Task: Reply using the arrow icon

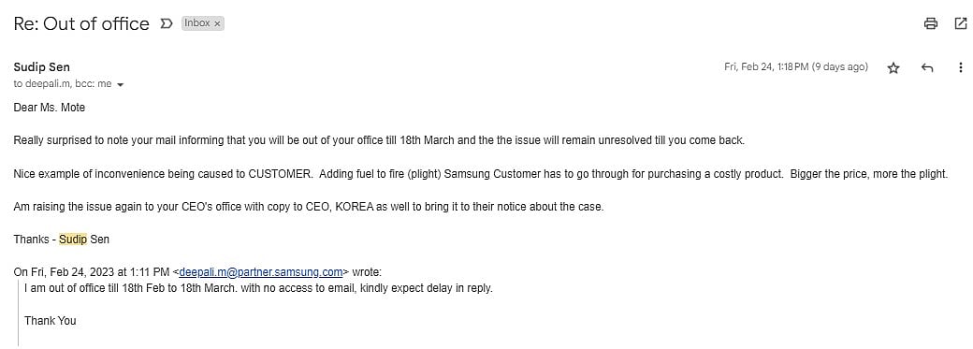Action: tap(927, 67)
